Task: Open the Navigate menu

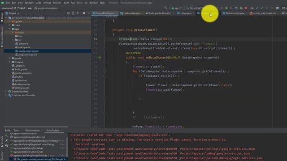Action: click(29, 3)
